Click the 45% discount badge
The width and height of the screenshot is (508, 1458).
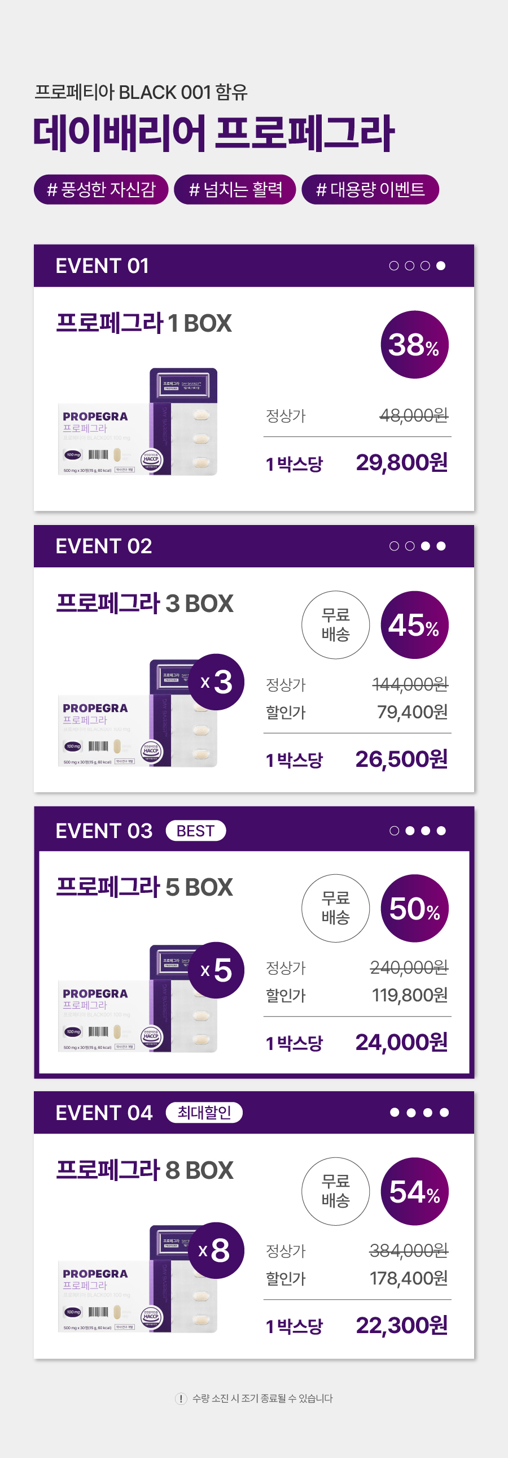click(x=414, y=625)
